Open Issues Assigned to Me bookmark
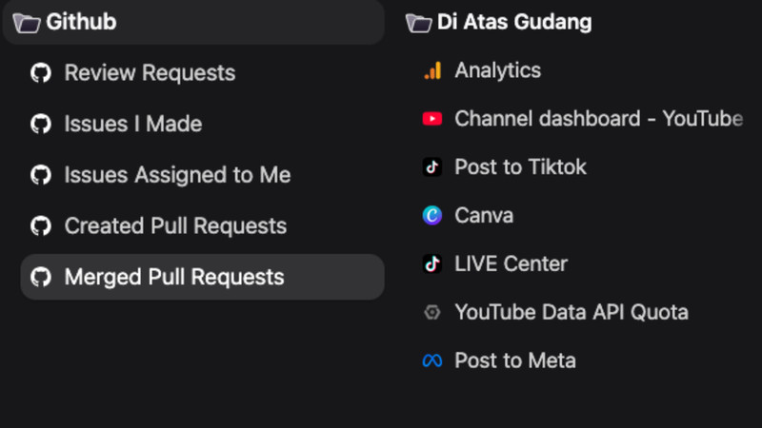Screen dimensions: 762x428 tap(177, 176)
